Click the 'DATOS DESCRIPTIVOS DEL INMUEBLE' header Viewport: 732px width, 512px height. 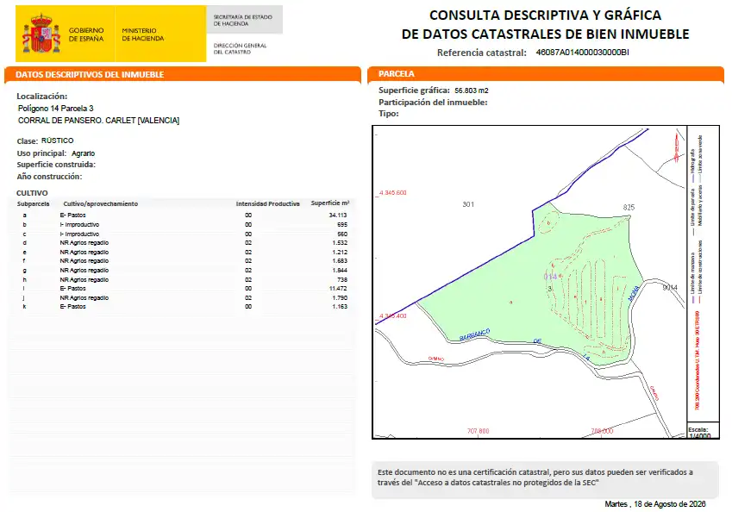pyautogui.click(x=90, y=75)
